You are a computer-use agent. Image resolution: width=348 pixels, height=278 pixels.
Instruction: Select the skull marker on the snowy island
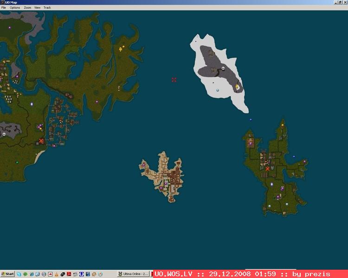tap(223, 69)
